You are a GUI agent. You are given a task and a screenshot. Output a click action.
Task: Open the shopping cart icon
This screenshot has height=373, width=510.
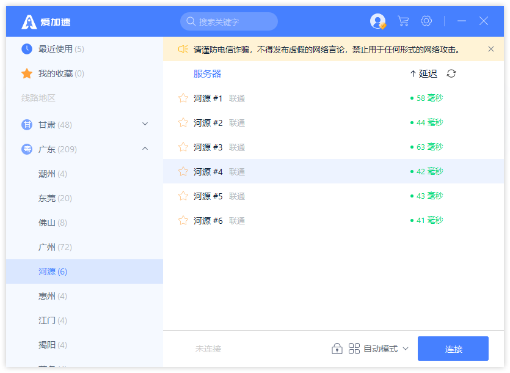[403, 21]
